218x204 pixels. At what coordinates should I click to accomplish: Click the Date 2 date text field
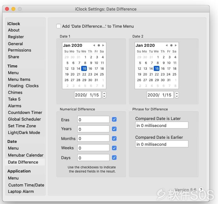[x=160, y=95]
